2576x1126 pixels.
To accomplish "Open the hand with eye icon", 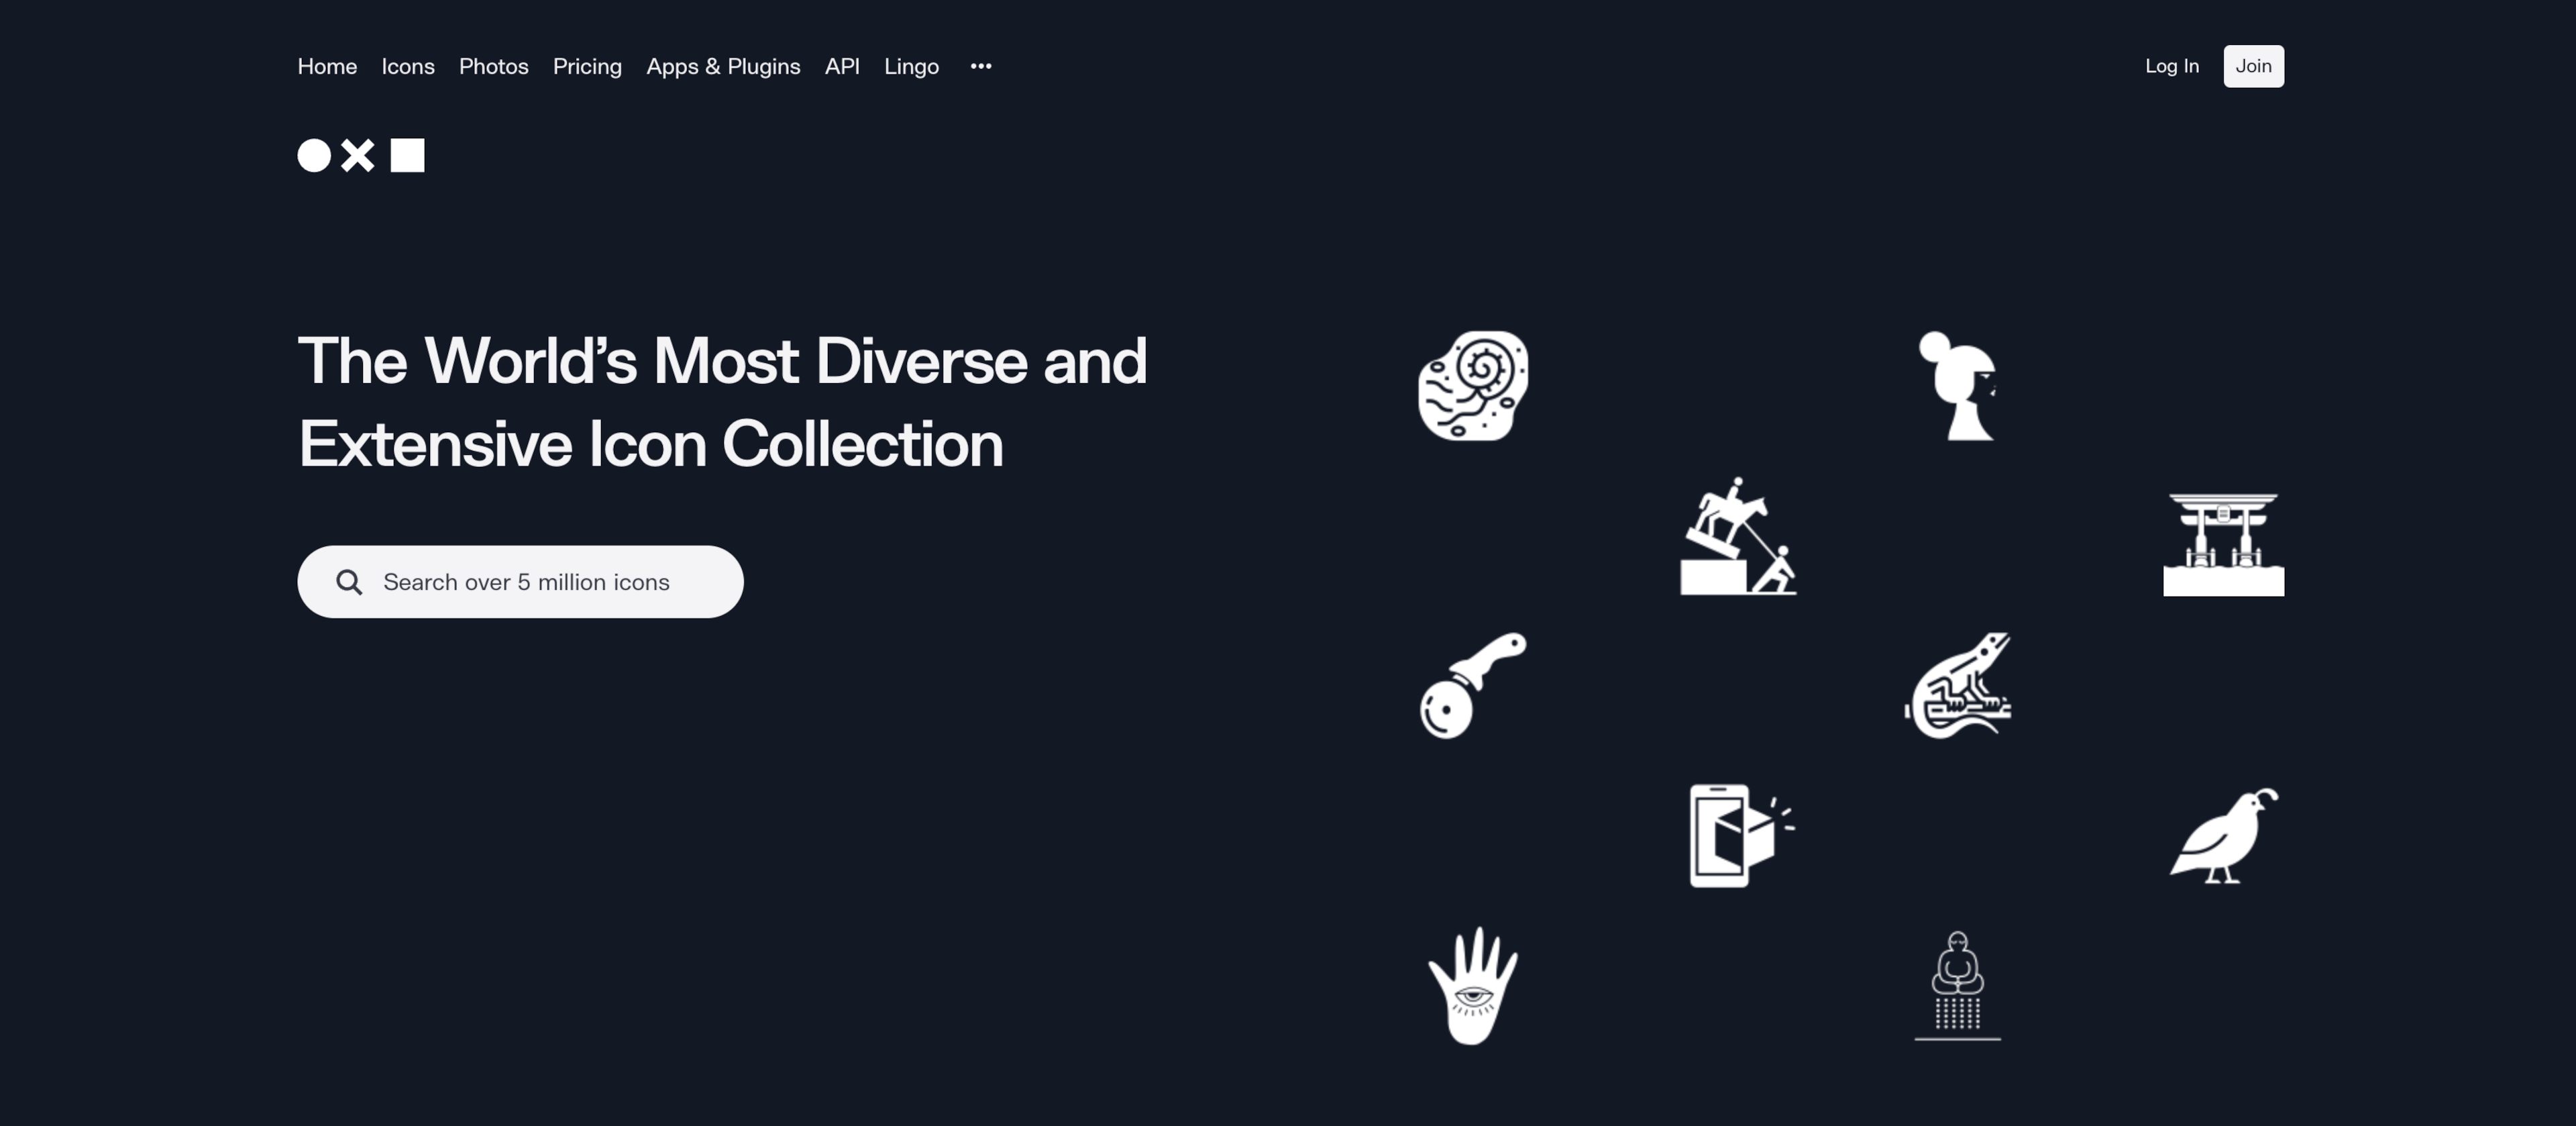I will point(1473,986).
